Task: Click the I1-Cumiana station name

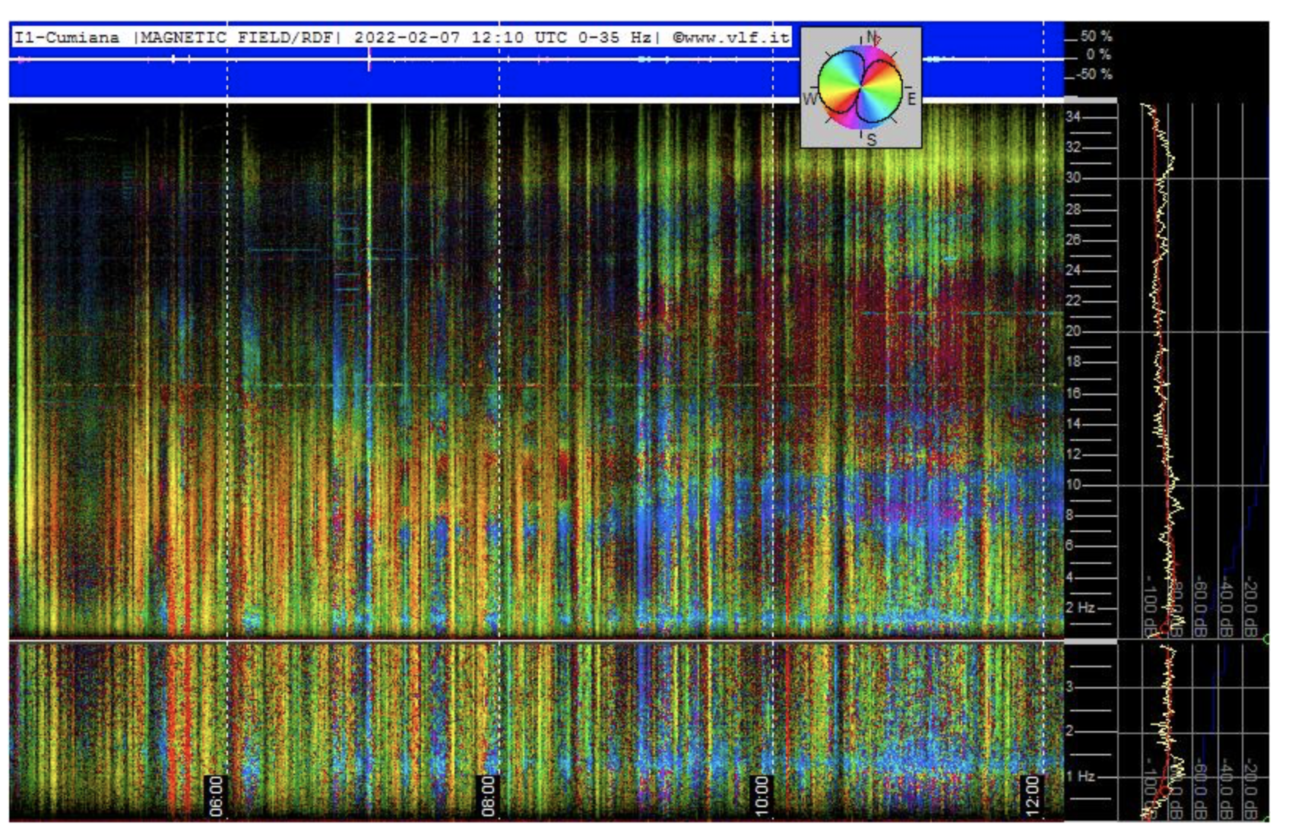Action: point(67,37)
